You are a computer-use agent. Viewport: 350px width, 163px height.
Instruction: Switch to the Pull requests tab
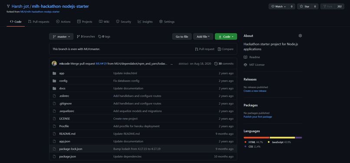pyautogui.click(x=39, y=22)
